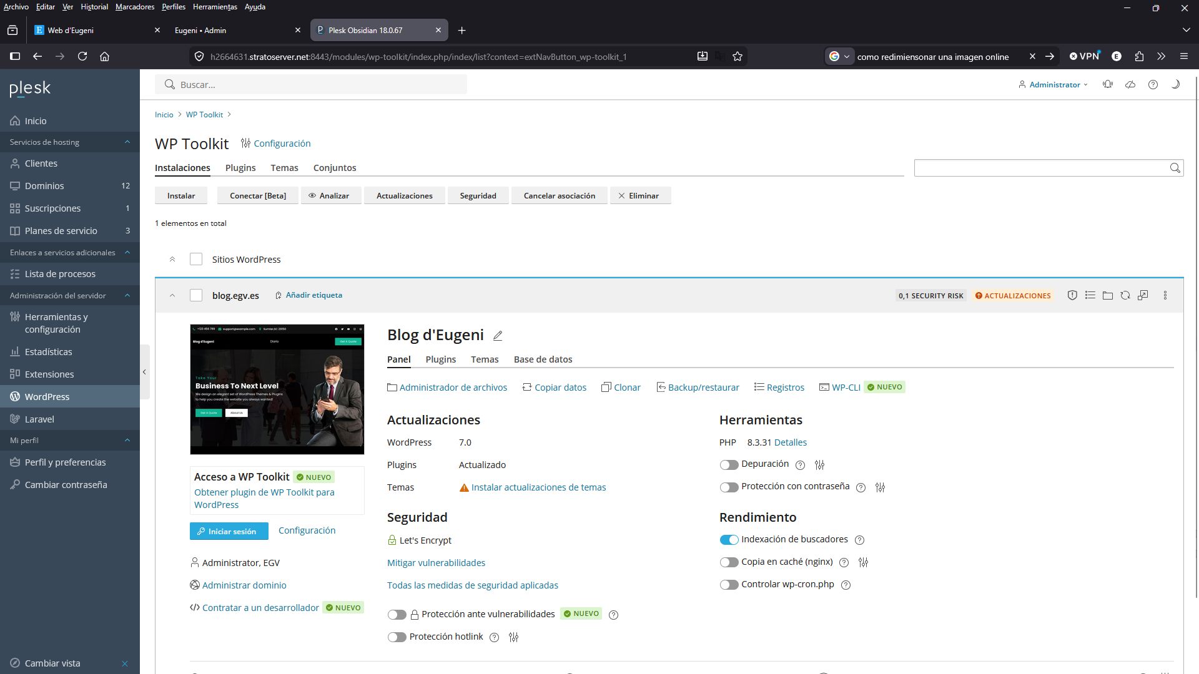
Task: Switch to the Web d'Eugeni browser tab
Action: pyautogui.click(x=97, y=30)
